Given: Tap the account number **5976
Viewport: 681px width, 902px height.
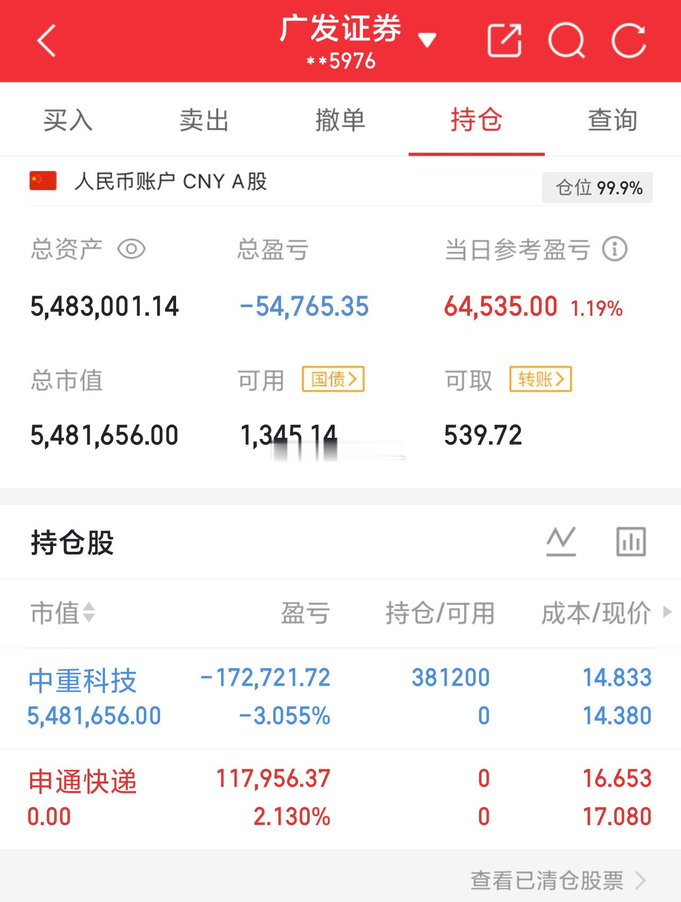Looking at the screenshot, I should (341, 62).
